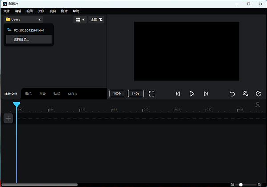
Task: Click the 540p preview resolution button
Action: click(x=136, y=93)
